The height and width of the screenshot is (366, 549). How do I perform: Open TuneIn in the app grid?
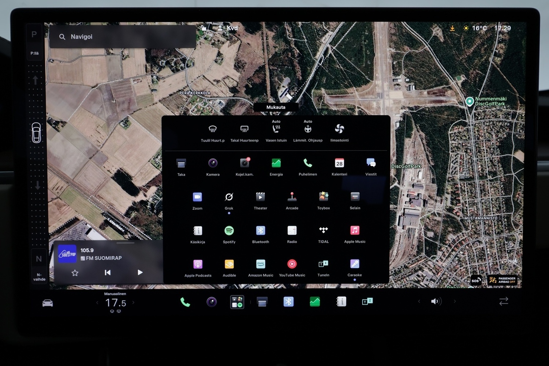click(323, 264)
